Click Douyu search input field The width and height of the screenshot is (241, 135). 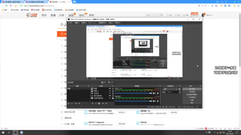[153, 15]
